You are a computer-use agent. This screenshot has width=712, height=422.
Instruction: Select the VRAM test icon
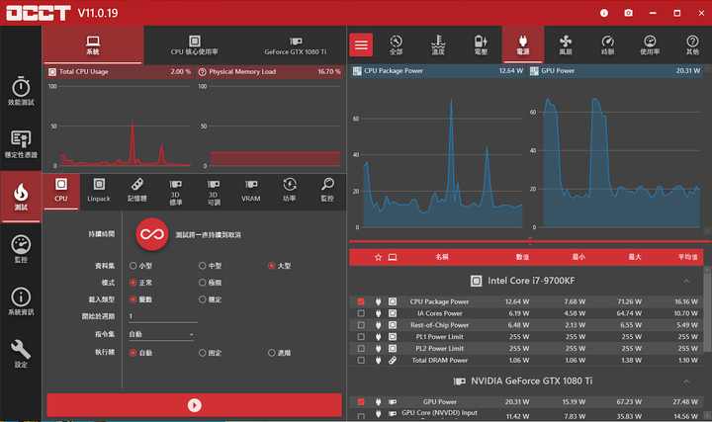coord(251,191)
